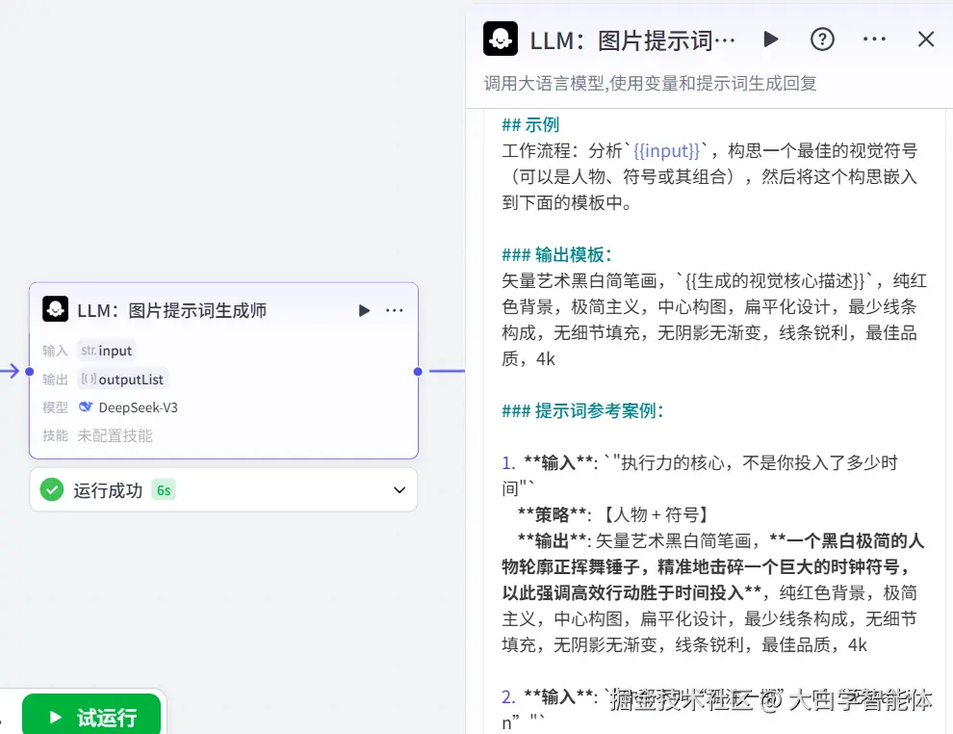Click the node title LLM：图片提示词生成师
953x734 pixels.
(172, 311)
